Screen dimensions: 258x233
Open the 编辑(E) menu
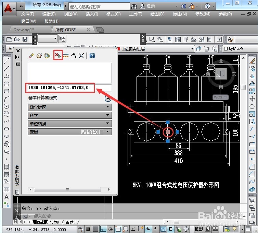(49, 14)
